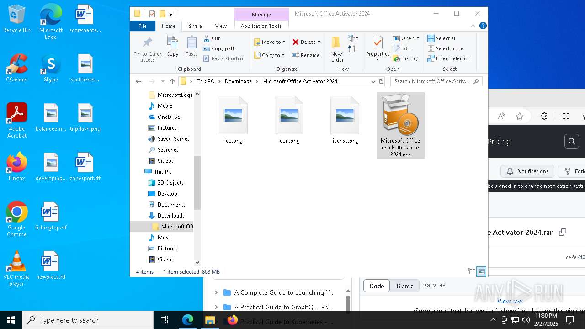This screenshot has height=329, width=585.
Task: Click GitHub search magnifier icon
Action: pos(572,142)
